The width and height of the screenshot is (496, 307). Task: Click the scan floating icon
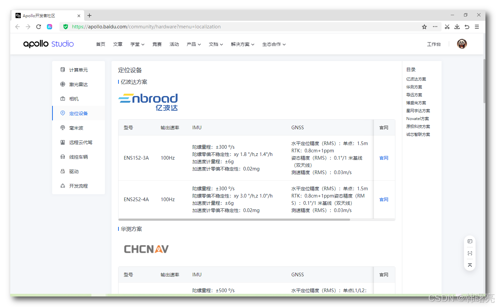(x=470, y=253)
